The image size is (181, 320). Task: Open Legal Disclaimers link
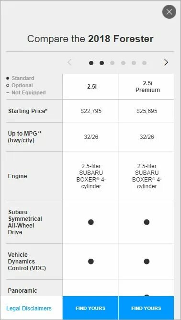(x=29, y=308)
